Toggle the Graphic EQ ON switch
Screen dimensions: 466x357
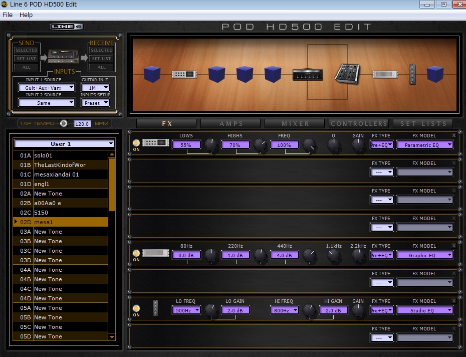tap(136, 254)
